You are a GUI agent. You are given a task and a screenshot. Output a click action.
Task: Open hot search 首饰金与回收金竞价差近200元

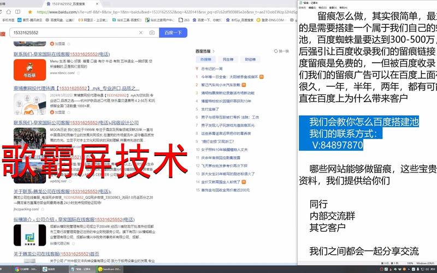tap(226, 190)
